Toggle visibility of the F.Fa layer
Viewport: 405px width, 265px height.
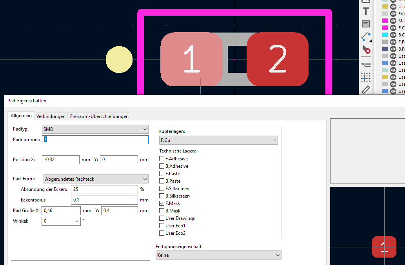tap(393, 42)
